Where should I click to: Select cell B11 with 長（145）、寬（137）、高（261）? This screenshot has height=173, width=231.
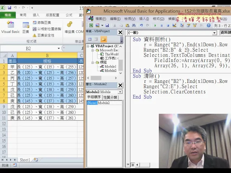(x=47, y=118)
